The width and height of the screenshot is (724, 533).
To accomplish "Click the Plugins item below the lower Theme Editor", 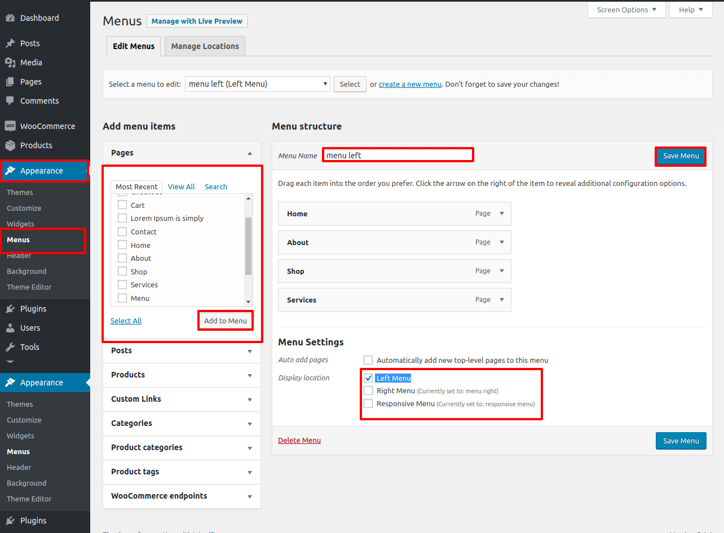I will (45, 521).
